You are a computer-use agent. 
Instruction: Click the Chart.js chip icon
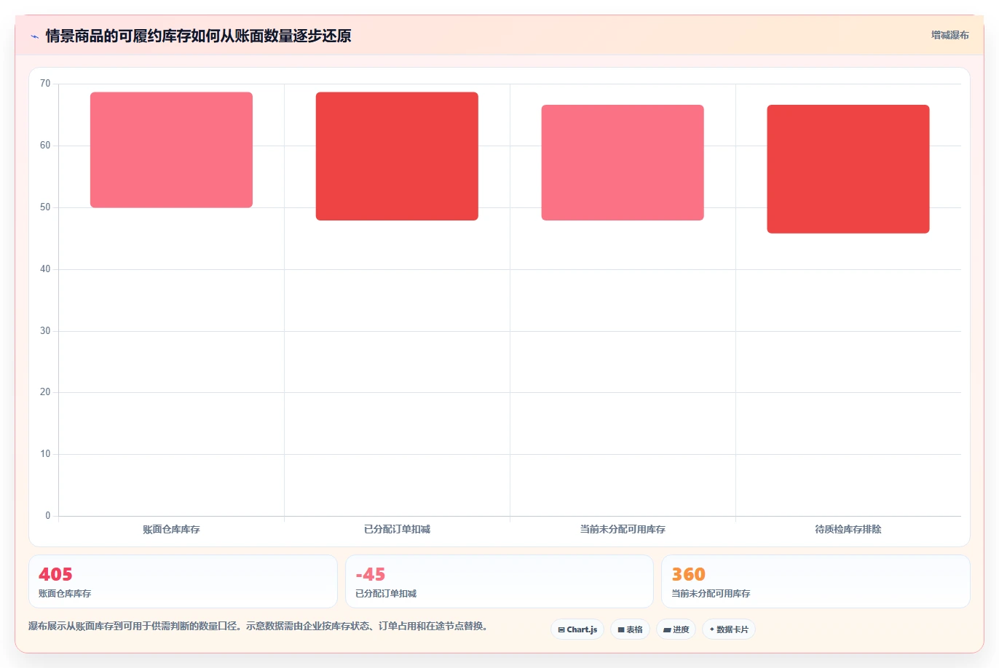click(x=561, y=630)
